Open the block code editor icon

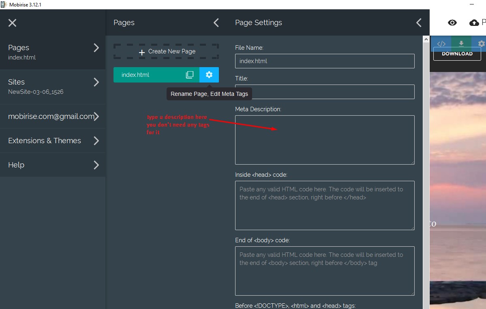(441, 44)
